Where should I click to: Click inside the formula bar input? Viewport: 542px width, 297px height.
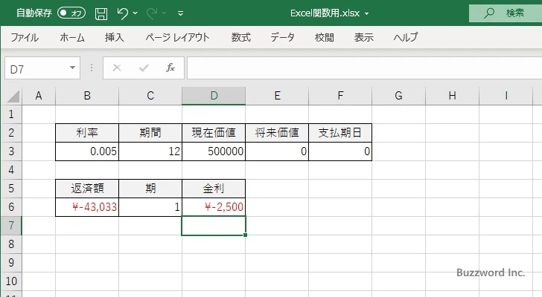point(364,68)
